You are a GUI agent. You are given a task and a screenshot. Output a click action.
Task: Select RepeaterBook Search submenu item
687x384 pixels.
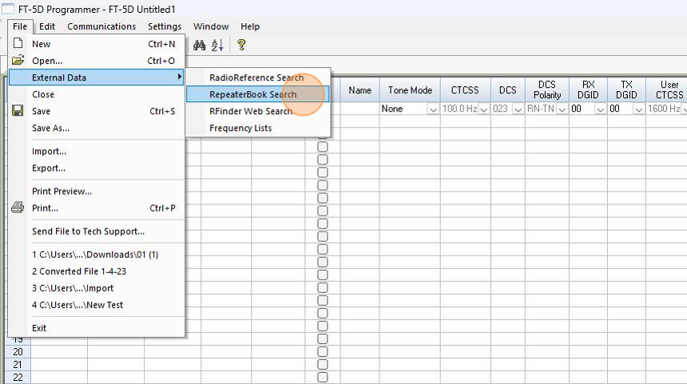coord(257,94)
